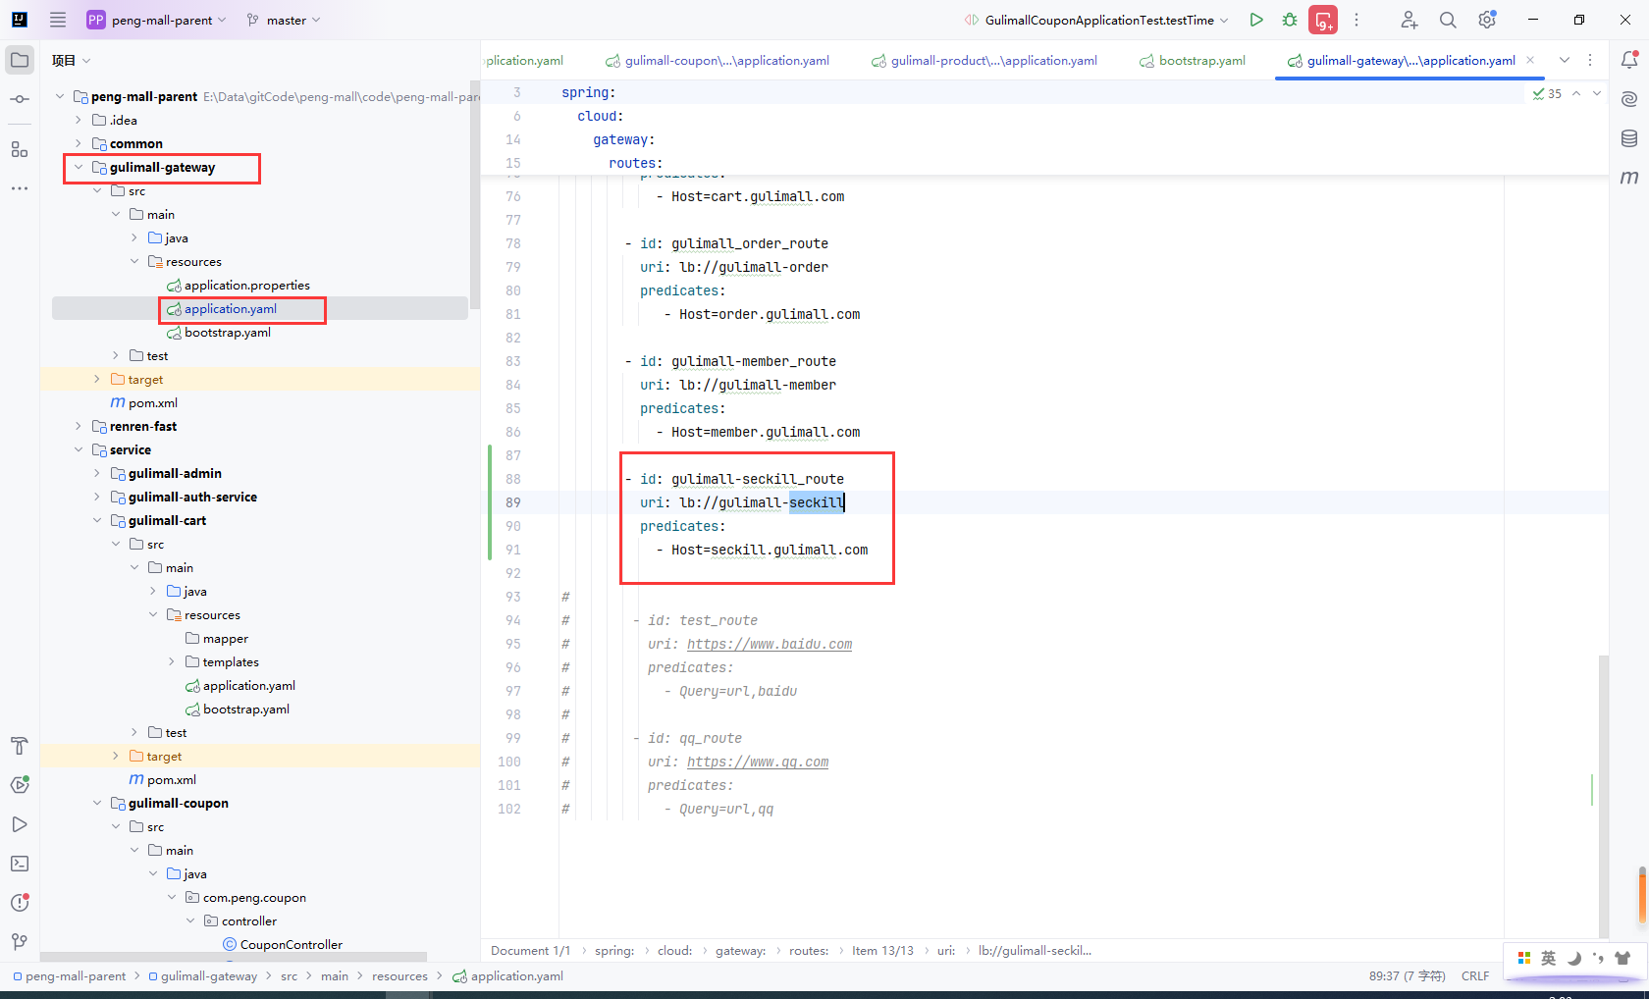Screen dimensions: 1649x999
Task: Open run configuration selector dropdown
Action: (x=1096, y=20)
